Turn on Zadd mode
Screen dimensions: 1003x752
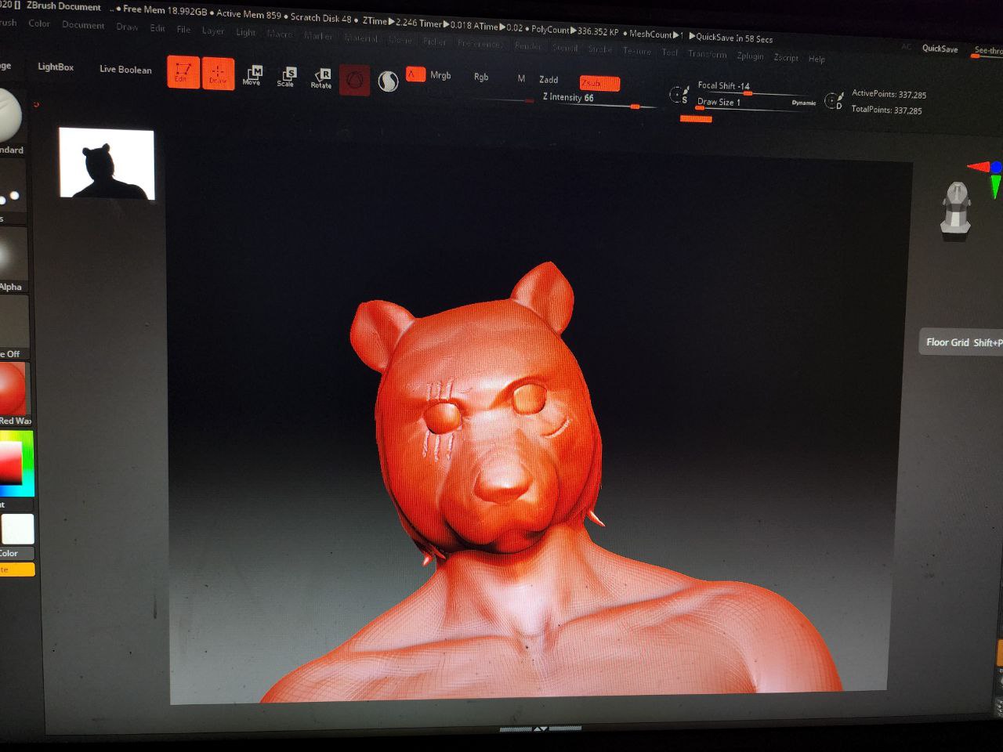tap(549, 79)
